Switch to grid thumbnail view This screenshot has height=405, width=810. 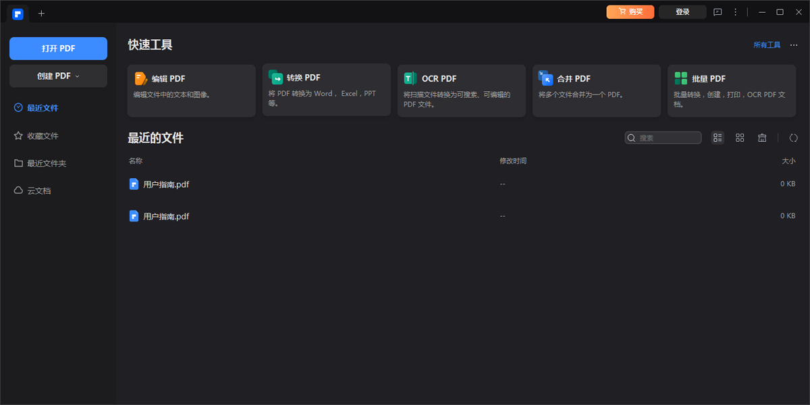[740, 138]
